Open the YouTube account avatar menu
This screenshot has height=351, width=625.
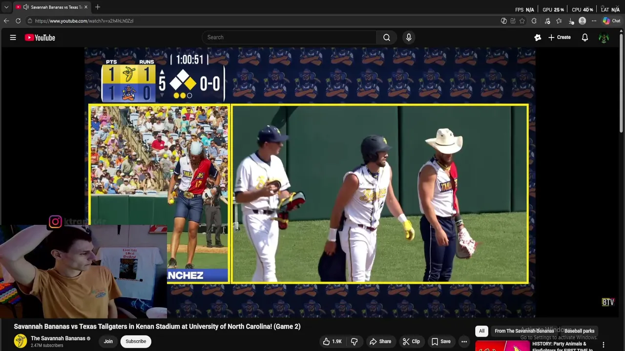point(604,38)
